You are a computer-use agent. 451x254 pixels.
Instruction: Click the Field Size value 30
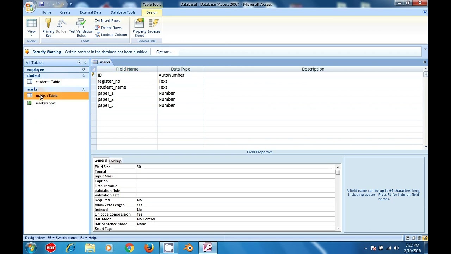pyautogui.click(x=235, y=167)
